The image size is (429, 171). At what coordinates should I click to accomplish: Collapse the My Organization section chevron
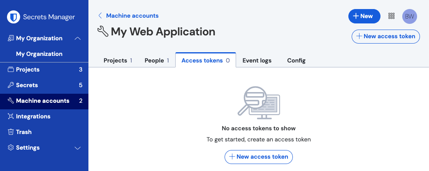78,39
